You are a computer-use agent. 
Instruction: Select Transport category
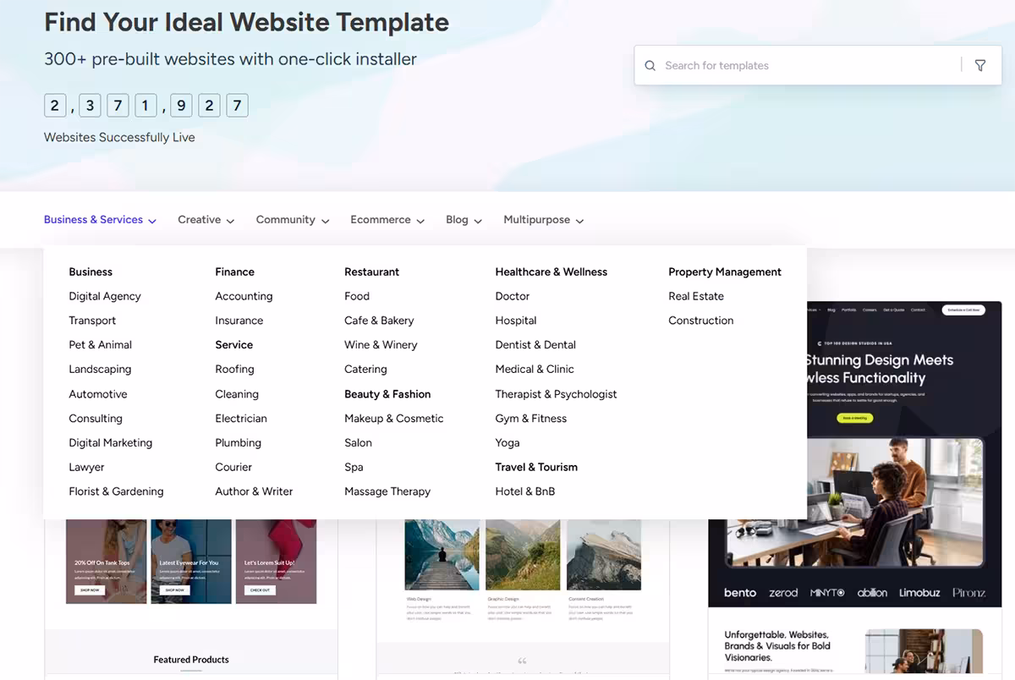pos(92,321)
